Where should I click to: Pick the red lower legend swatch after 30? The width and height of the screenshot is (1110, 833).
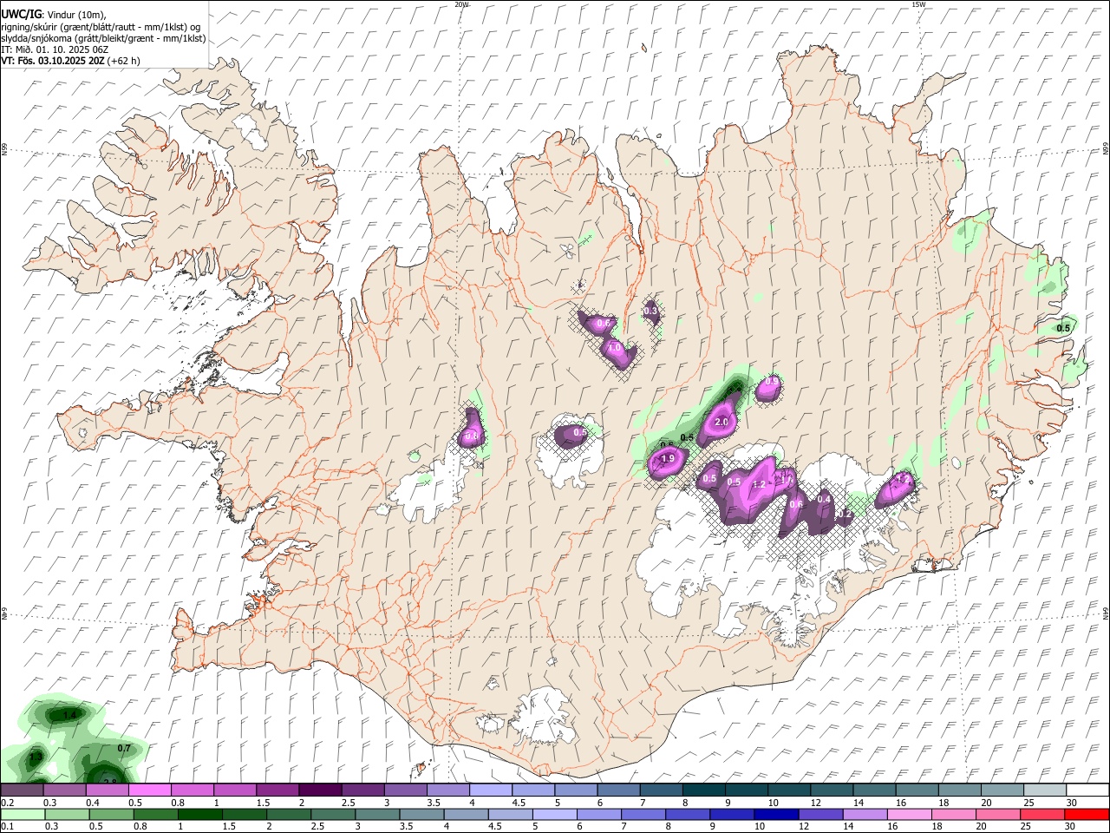click(1087, 814)
